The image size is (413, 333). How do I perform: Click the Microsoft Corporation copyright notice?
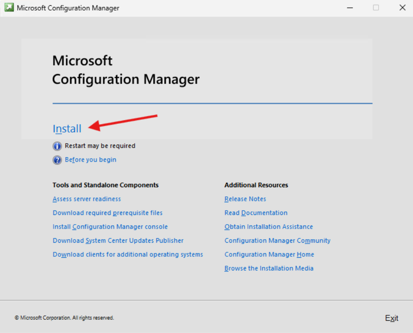[x=64, y=318]
